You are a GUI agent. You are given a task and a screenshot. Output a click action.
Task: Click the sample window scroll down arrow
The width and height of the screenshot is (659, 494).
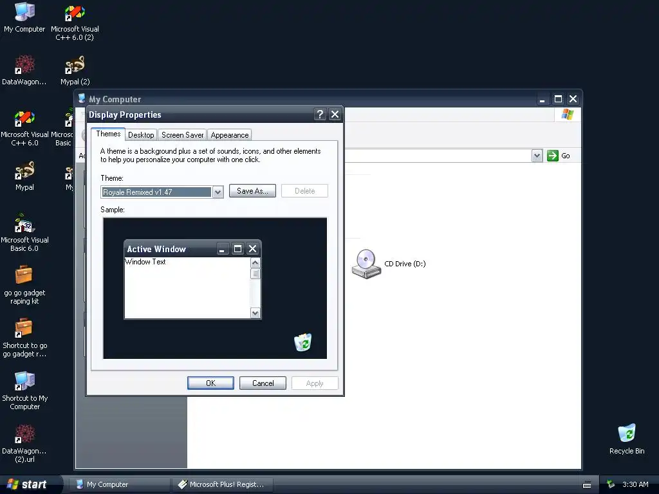255,313
